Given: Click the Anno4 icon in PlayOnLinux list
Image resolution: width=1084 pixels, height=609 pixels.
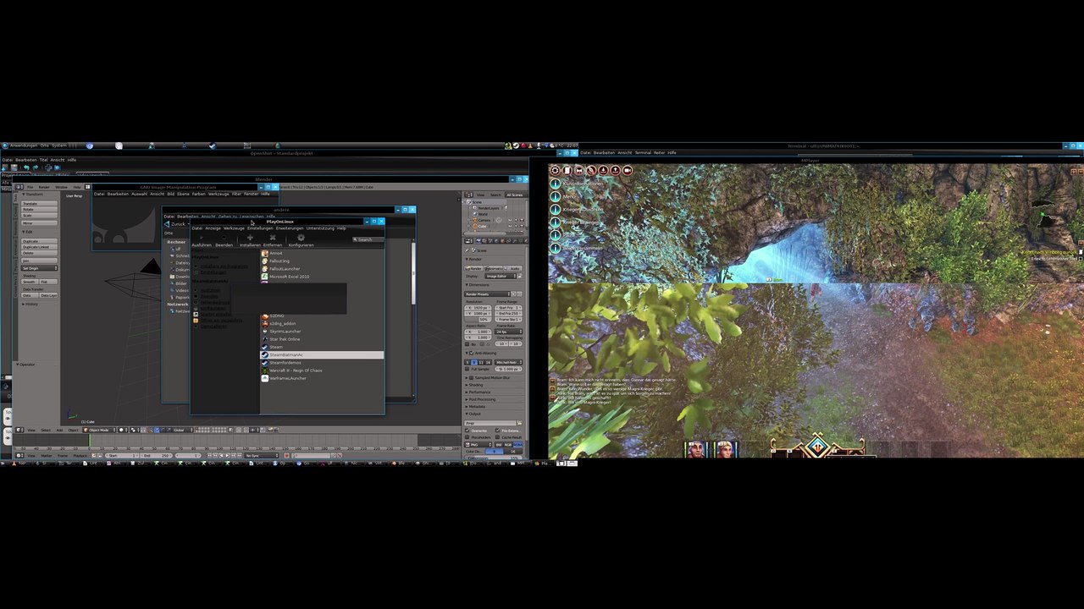Looking at the screenshot, I should [265, 254].
